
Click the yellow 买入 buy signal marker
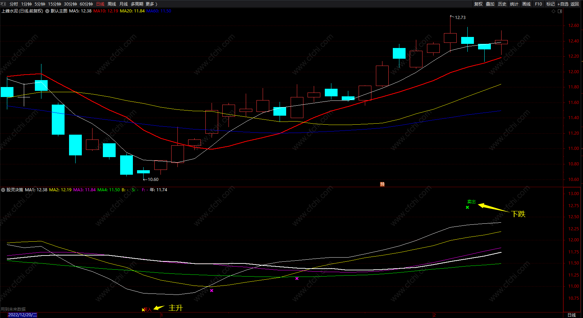[x=146, y=309]
